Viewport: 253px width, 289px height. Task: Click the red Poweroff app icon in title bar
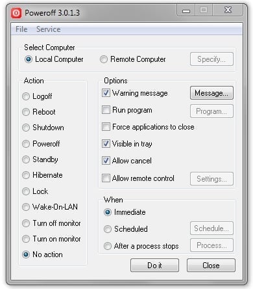(16, 13)
